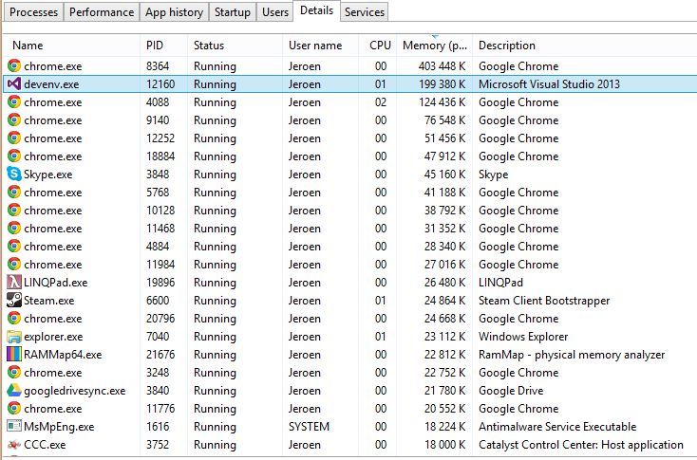Click the SYSTEM user name cell
This screenshot has width=697, height=460.
click(x=309, y=427)
